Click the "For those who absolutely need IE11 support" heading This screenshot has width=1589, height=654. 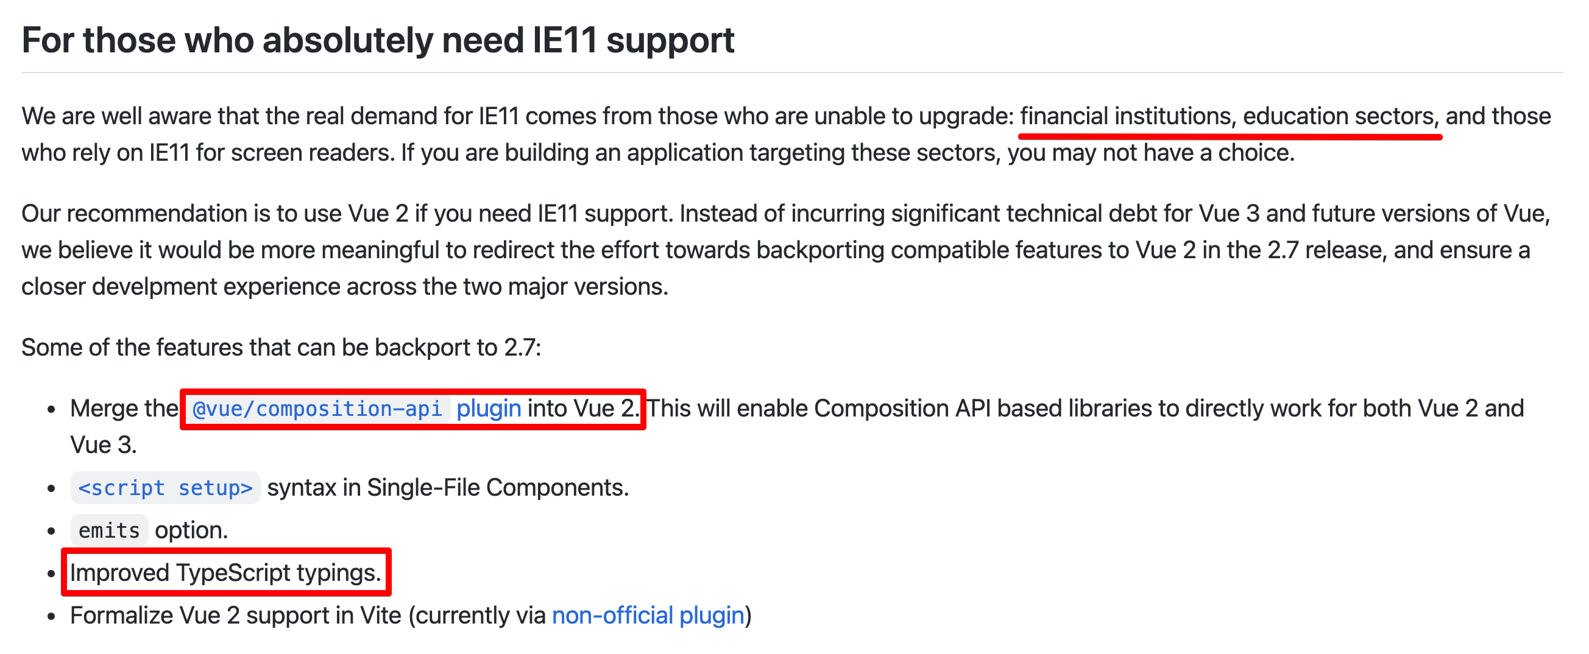point(378,41)
